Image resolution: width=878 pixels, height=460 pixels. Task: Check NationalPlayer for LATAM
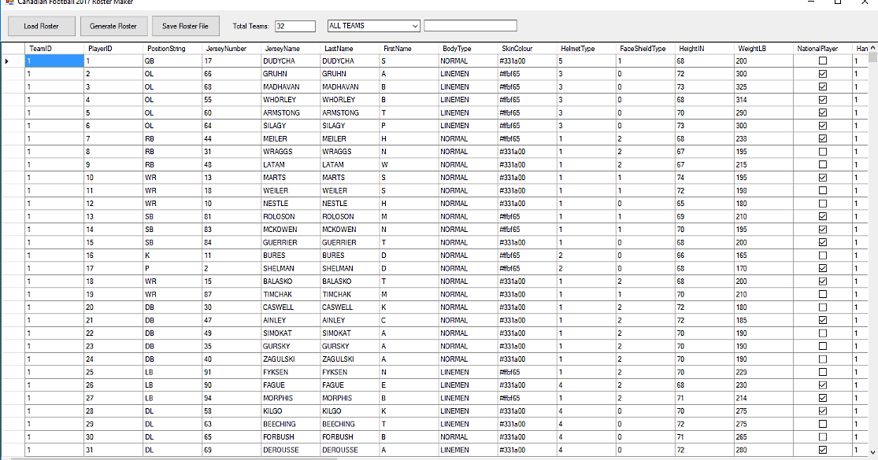click(x=823, y=164)
